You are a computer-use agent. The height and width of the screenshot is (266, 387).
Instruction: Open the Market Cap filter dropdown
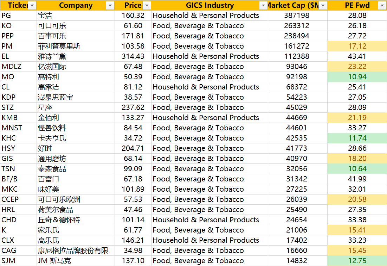[323, 5]
